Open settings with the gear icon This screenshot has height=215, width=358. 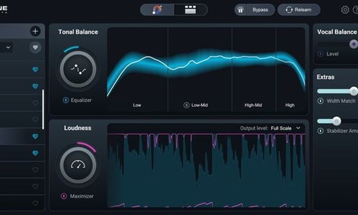pyautogui.click(x=345, y=10)
